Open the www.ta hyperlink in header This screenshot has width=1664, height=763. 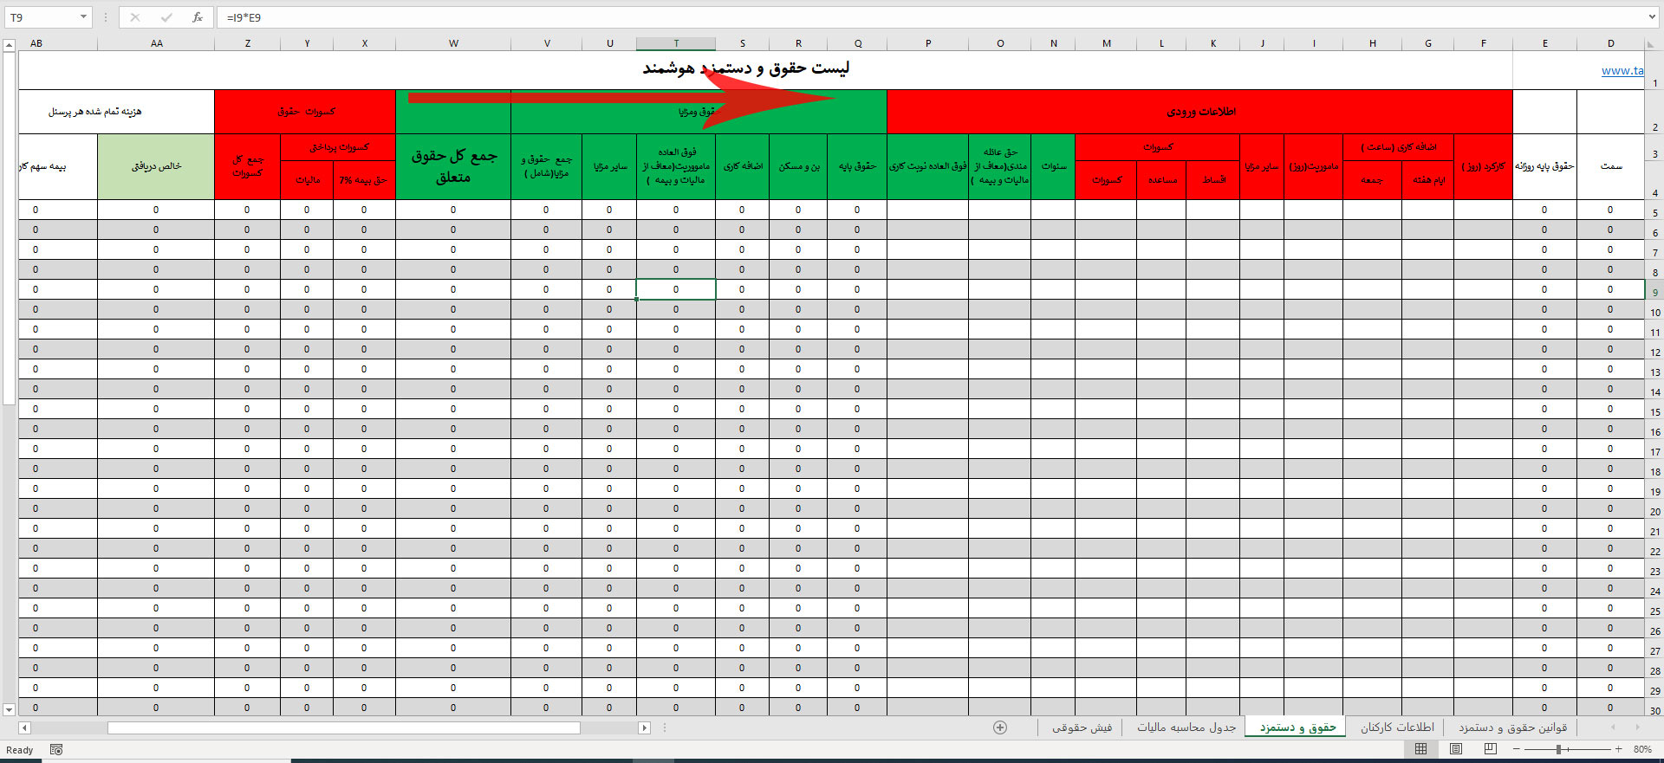click(1622, 71)
